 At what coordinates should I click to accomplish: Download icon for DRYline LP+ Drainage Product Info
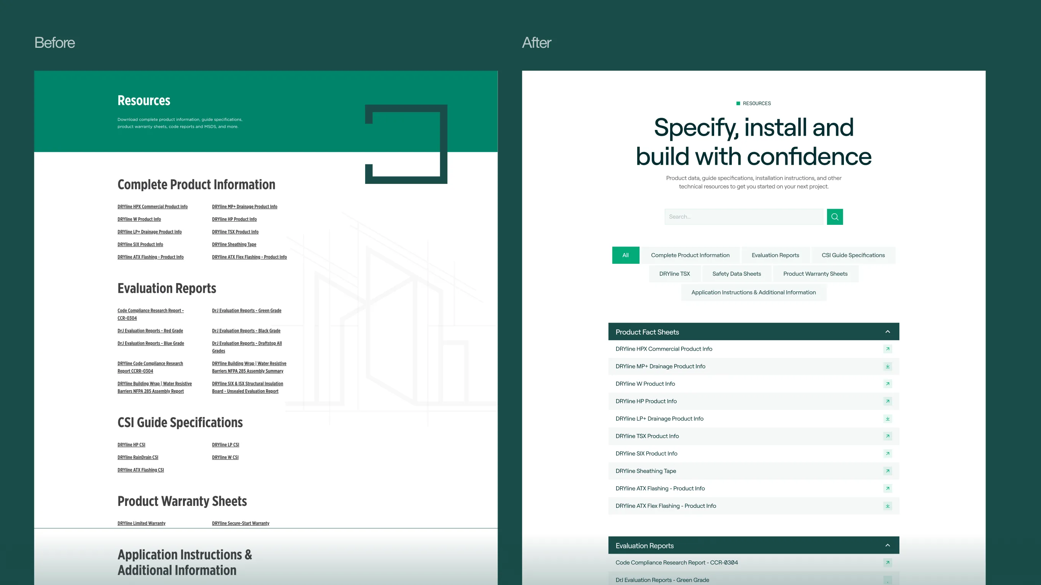[888, 418]
